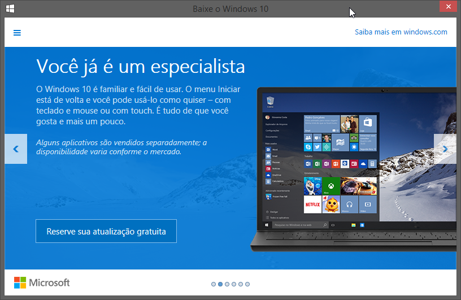This screenshot has width=461, height=300.
Task: Click the Baixe o Windows 10 title text
Action: click(230, 9)
